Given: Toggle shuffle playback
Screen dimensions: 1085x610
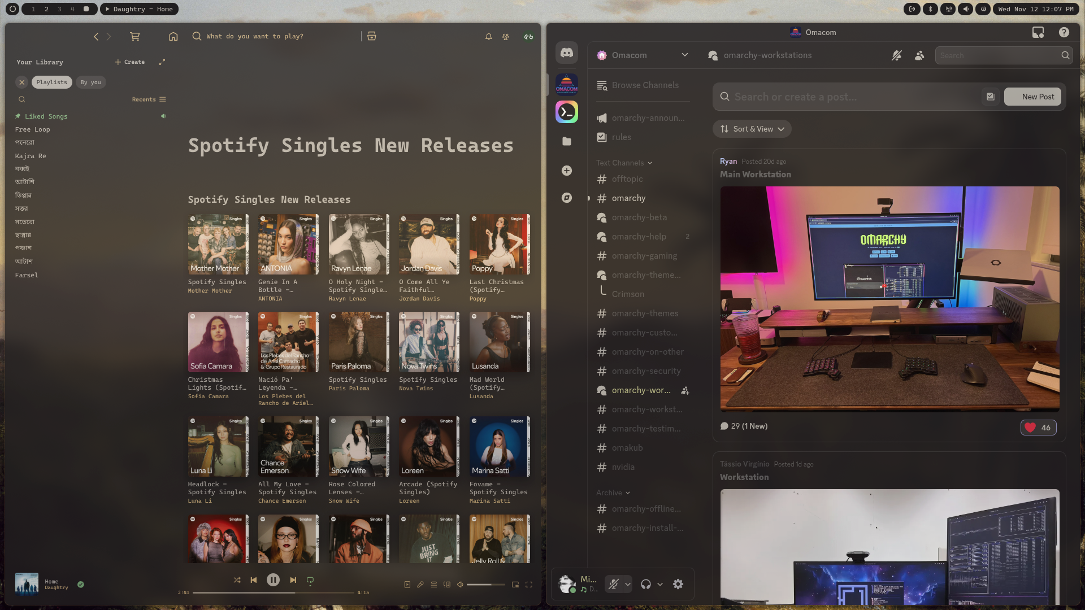Looking at the screenshot, I should coord(237,580).
